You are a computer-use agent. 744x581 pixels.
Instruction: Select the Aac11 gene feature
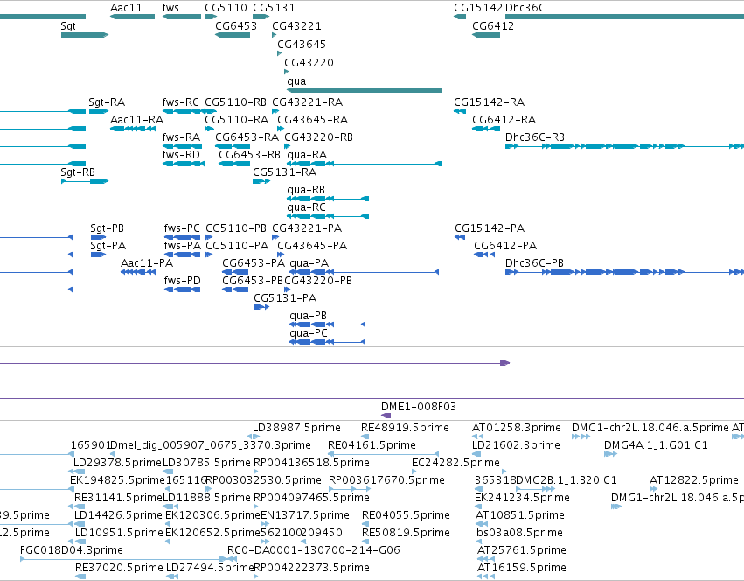tap(132, 17)
